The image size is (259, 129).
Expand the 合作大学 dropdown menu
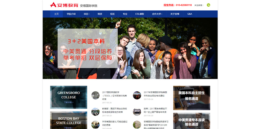click(x=157, y=14)
